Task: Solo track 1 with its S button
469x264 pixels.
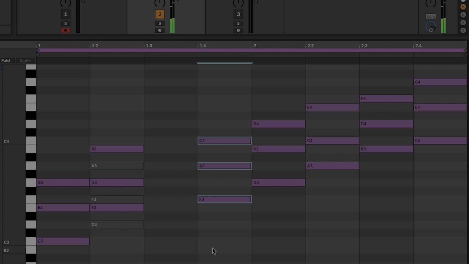Action: point(65,23)
